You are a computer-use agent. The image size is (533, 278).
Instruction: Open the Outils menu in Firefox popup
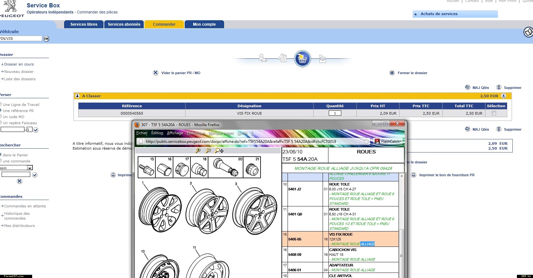click(242, 133)
